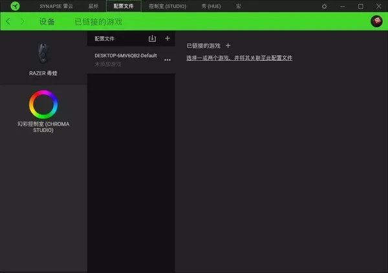Add a linked game with plus icon
This screenshot has height=273, width=388.
coord(228,45)
